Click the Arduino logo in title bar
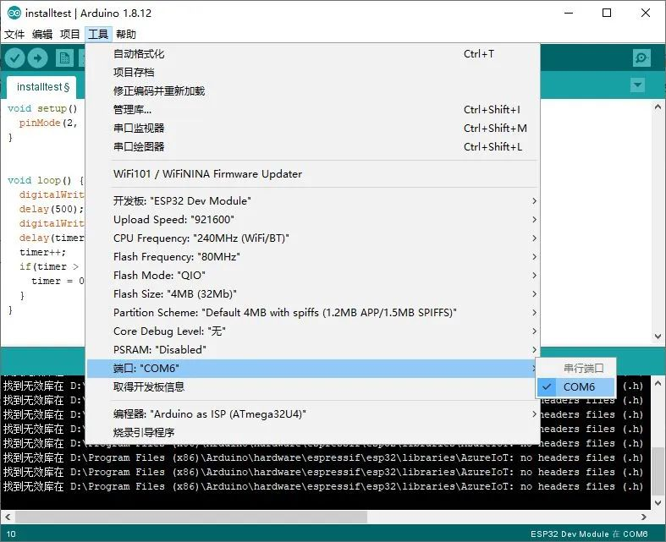666x542 pixels. tap(14, 14)
